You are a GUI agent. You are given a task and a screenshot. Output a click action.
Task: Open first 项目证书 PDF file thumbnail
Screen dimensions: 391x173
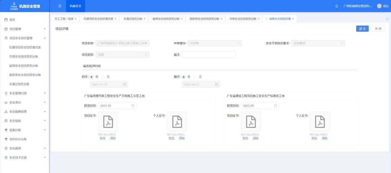(x=108, y=122)
